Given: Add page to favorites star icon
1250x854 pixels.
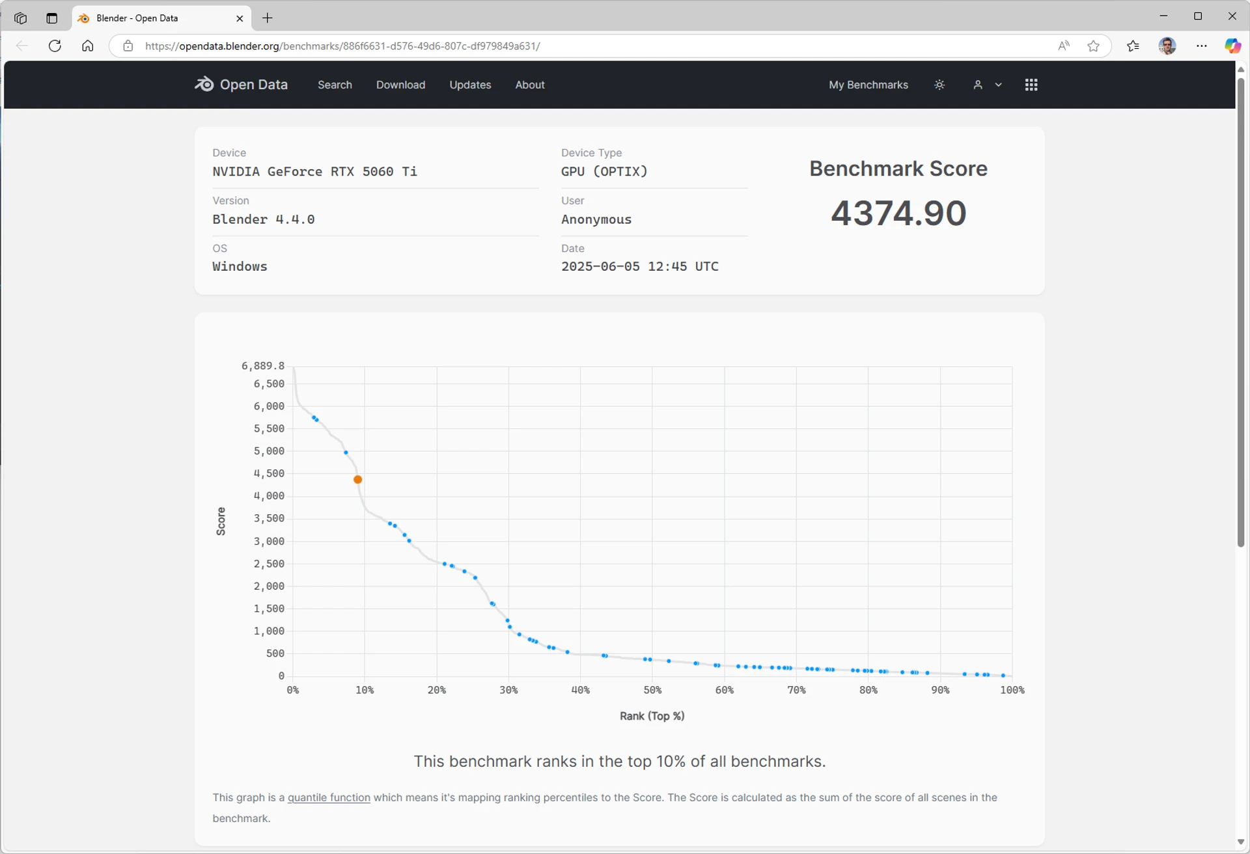Looking at the screenshot, I should pos(1093,46).
